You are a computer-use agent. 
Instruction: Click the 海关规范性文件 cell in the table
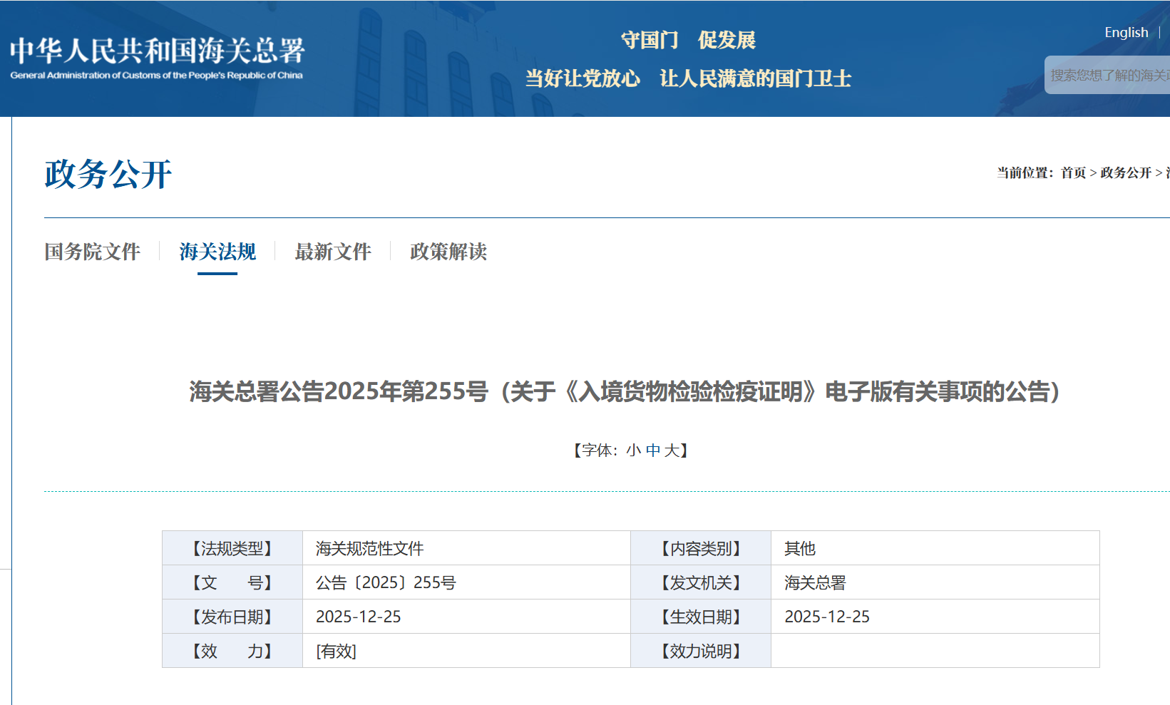click(x=369, y=548)
